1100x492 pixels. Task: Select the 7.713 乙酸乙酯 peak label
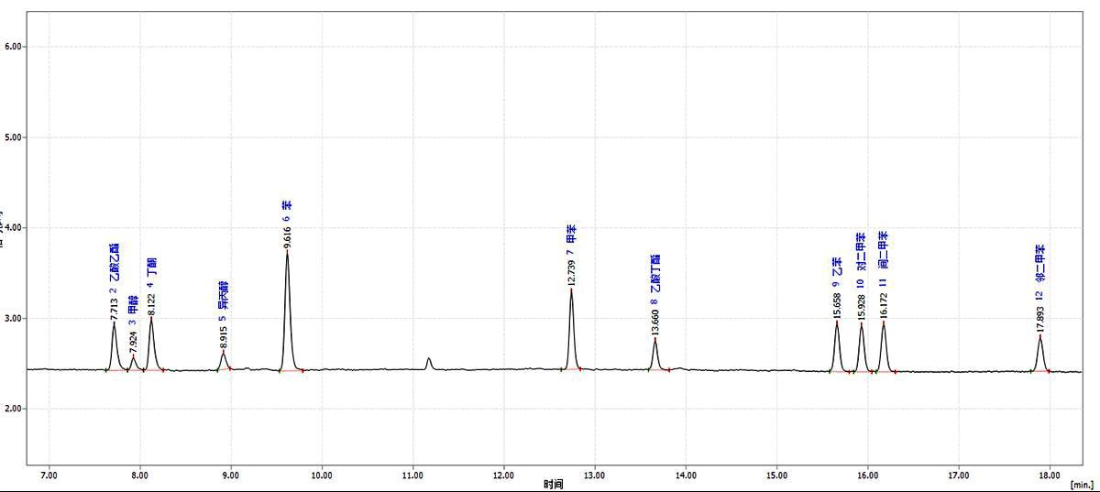tap(114, 281)
